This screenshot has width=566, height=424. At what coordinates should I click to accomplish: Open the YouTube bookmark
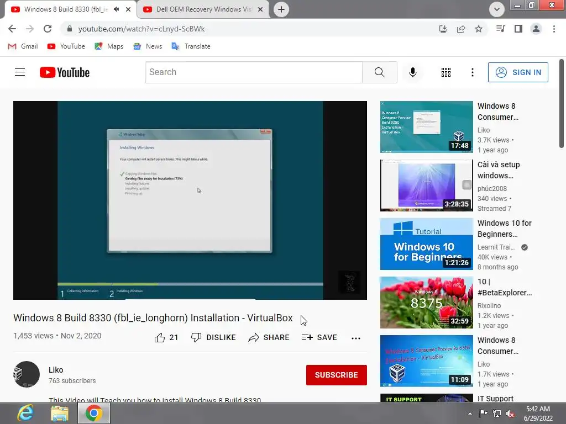point(66,46)
